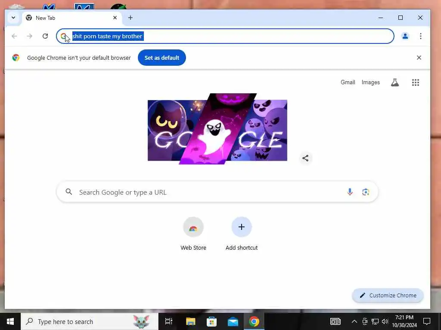Open File Explorer from taskbar
441x330 pixels.
[190, 321]
